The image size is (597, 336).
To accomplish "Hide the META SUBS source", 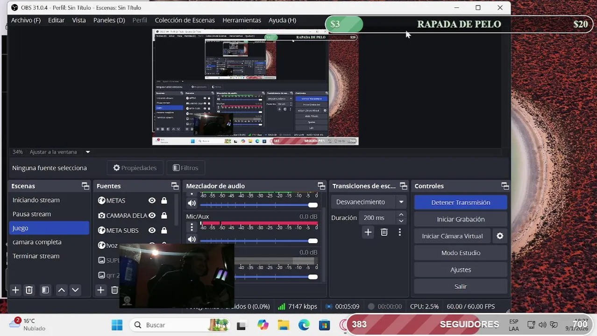I will click(x=152, y=230).
